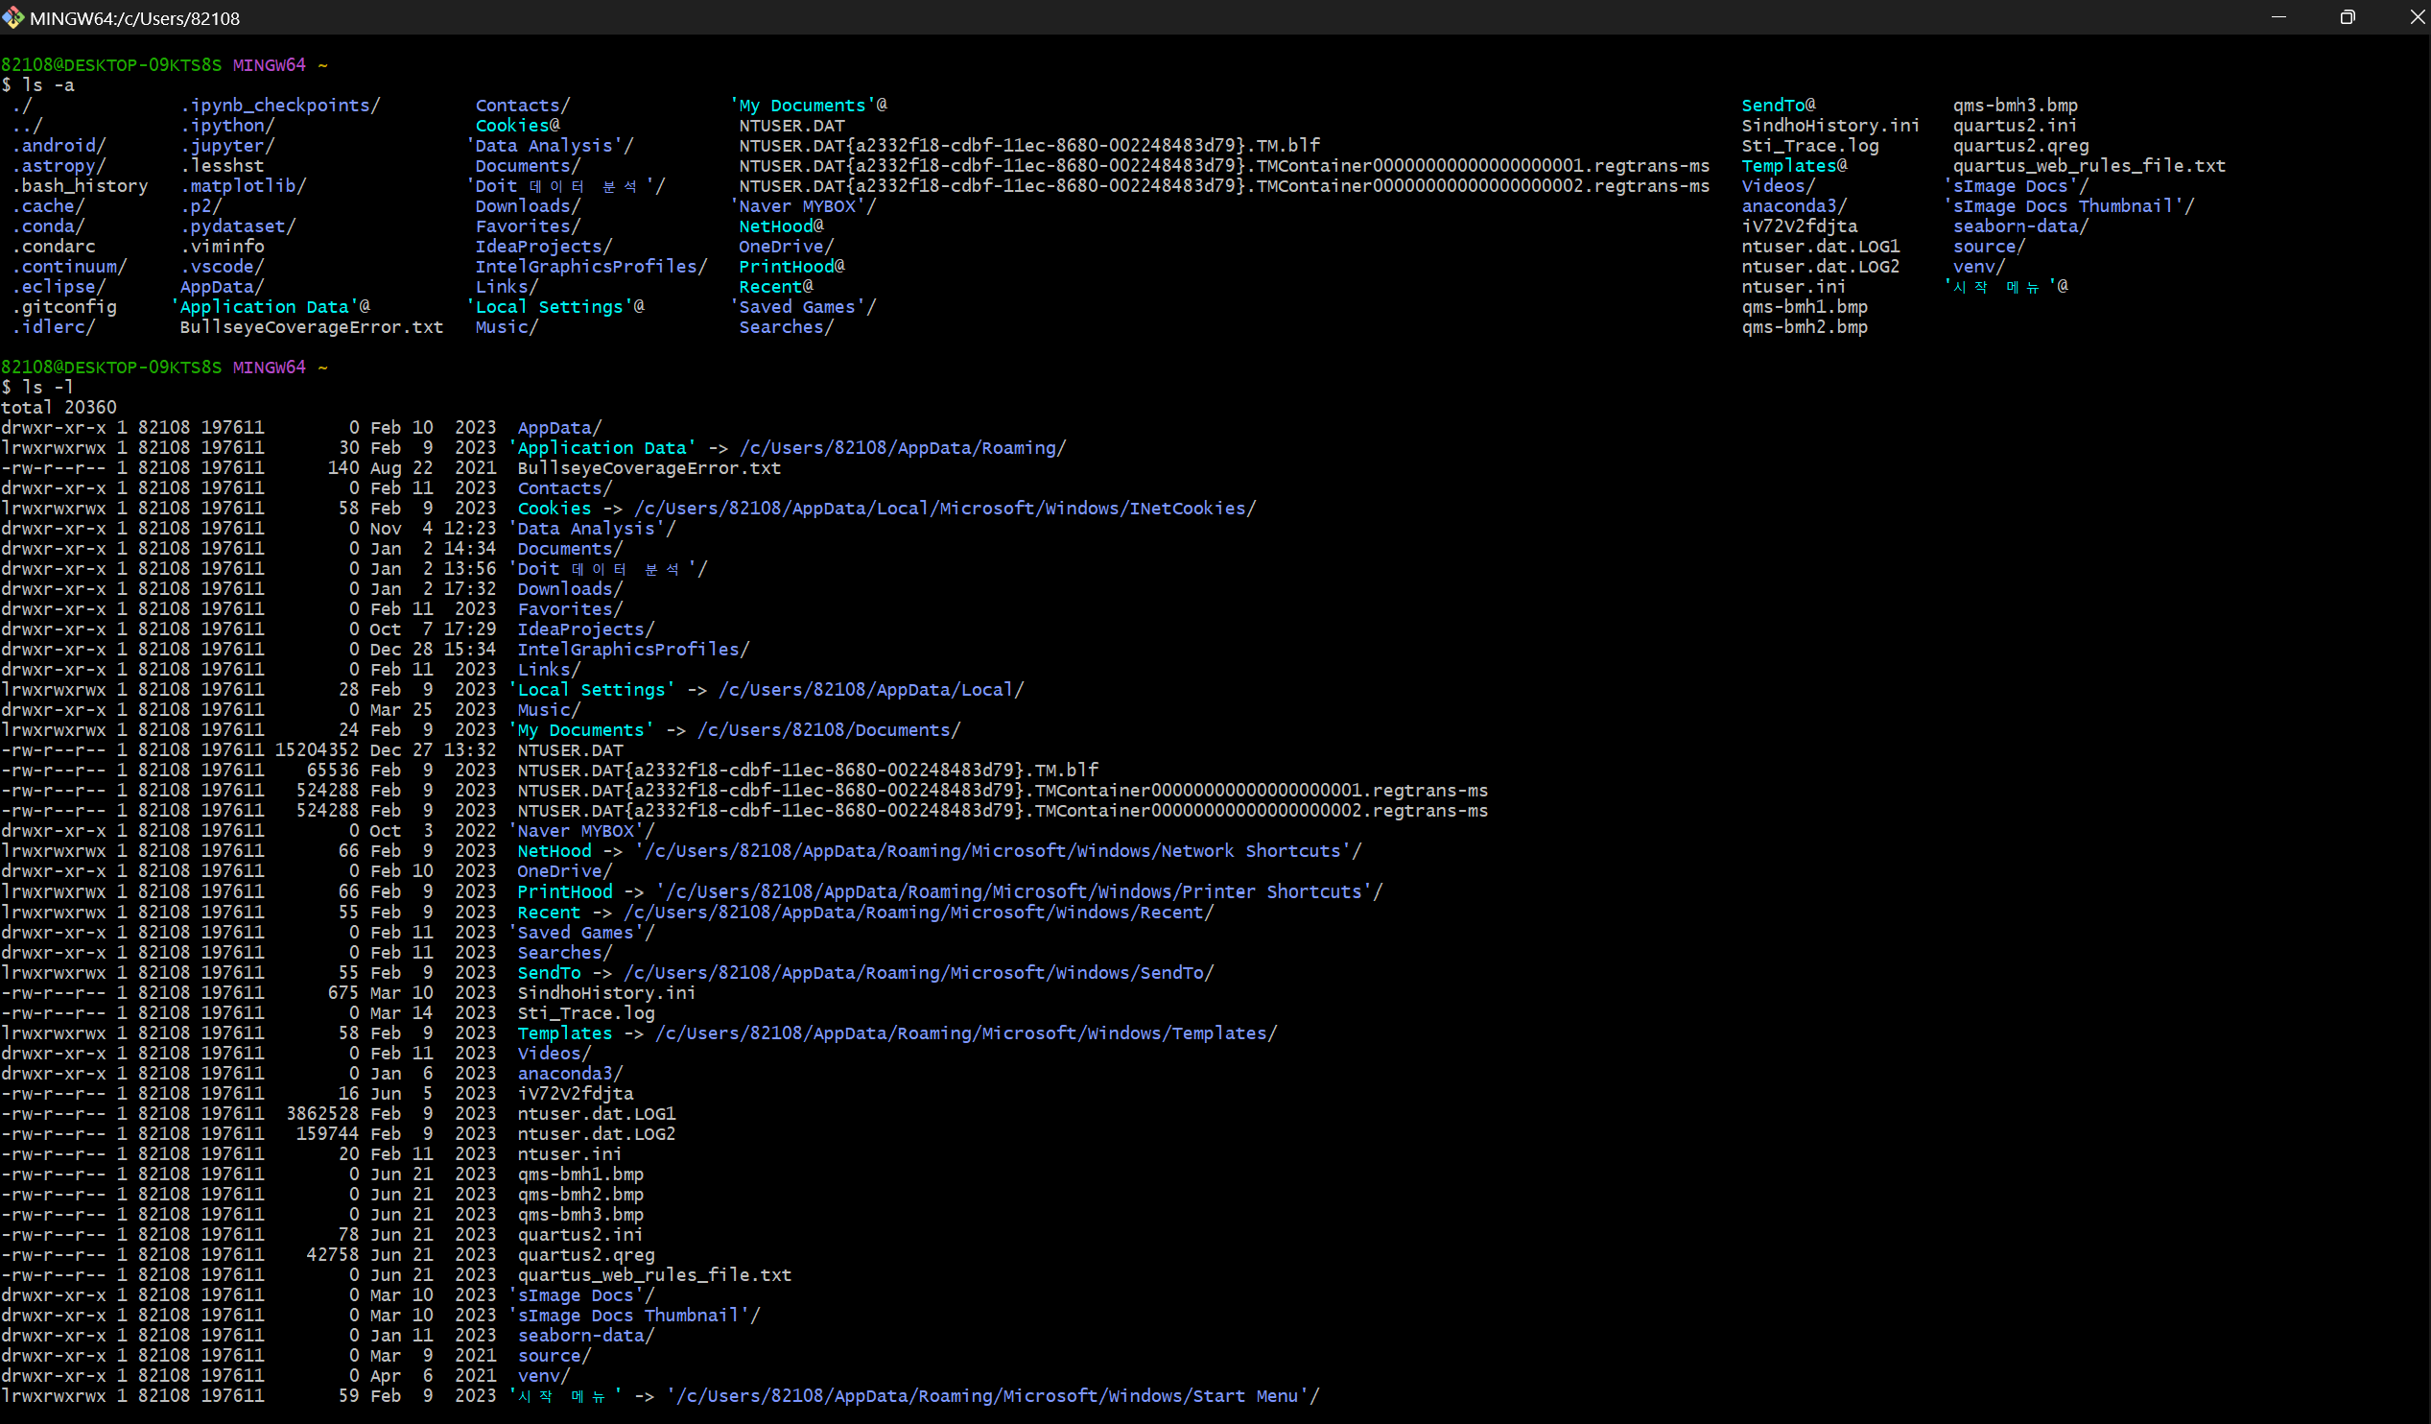Viewport: 2431px width, 1424px height.
Task: Click 'sImage Docs Thumbnail'/ in the long listing
Action: pos(634,1315)
